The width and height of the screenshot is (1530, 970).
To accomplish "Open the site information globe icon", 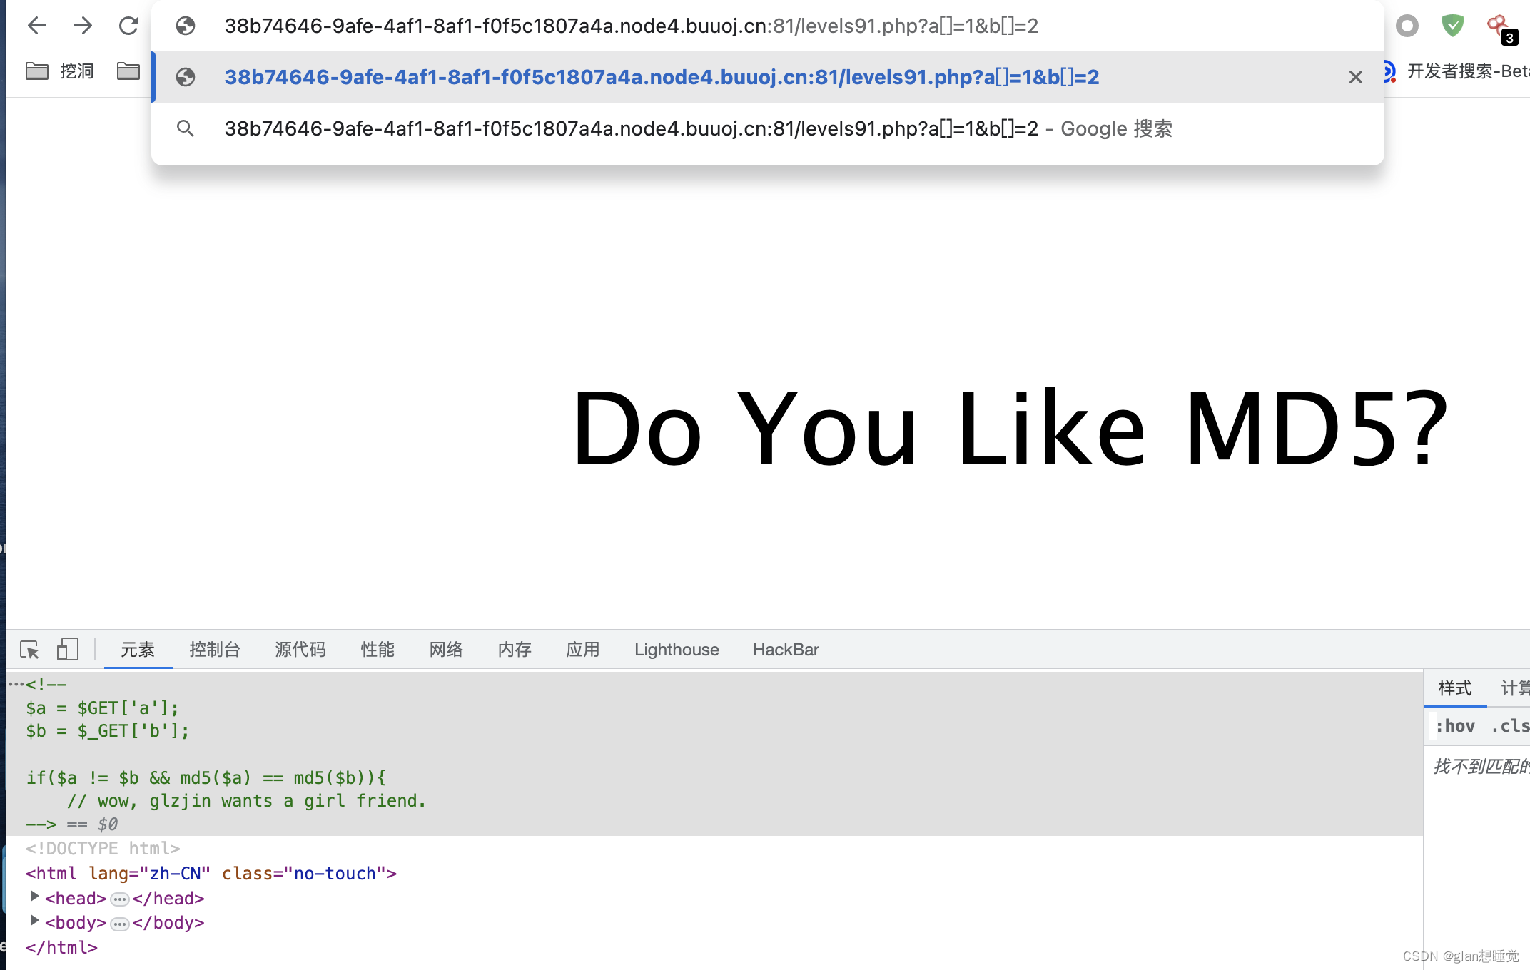I will pyautogui.click(x=186, y=26).
